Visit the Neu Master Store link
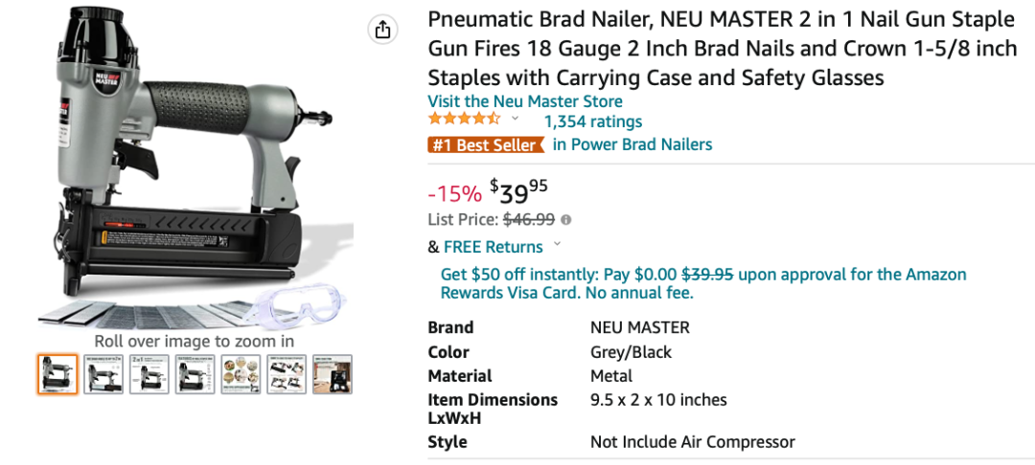Viewport: 1035px width, 465px height. point(525,101)
